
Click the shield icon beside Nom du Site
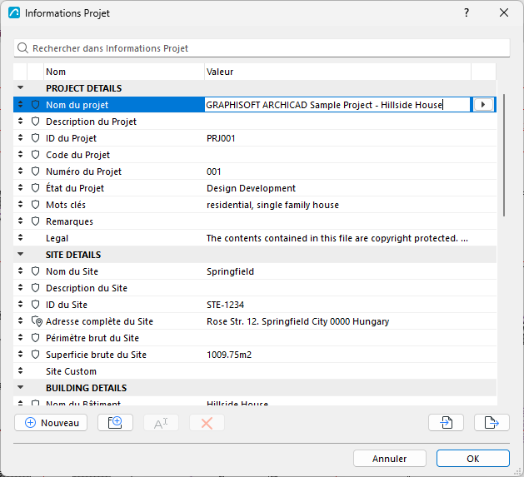[36, 271]
